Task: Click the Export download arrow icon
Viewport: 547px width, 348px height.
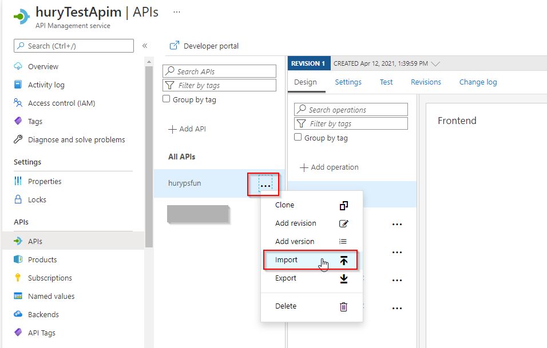Action: 344,279
